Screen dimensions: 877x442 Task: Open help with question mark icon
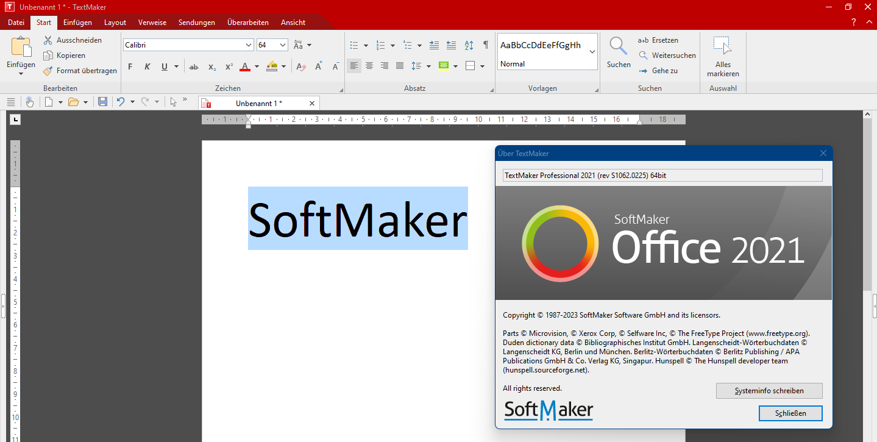[x=853, y=22]
